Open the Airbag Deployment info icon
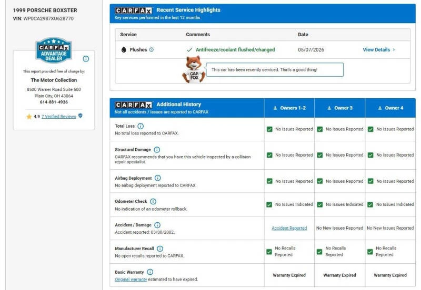This screenshot has height=290, width=421. point(158,178)
